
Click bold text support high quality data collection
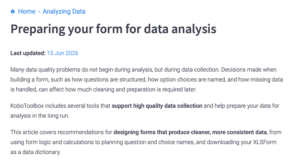(157, 106)
